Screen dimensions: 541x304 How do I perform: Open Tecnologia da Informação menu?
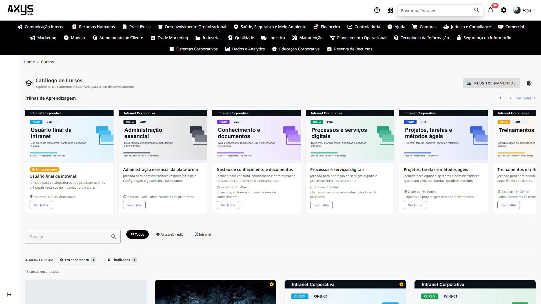[x=421, y=38]
